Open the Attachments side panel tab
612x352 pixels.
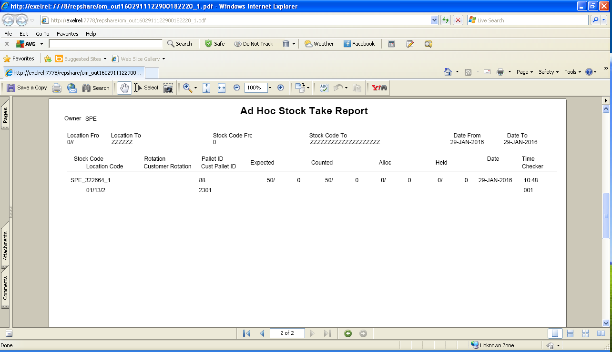click(x=6, y=245)
